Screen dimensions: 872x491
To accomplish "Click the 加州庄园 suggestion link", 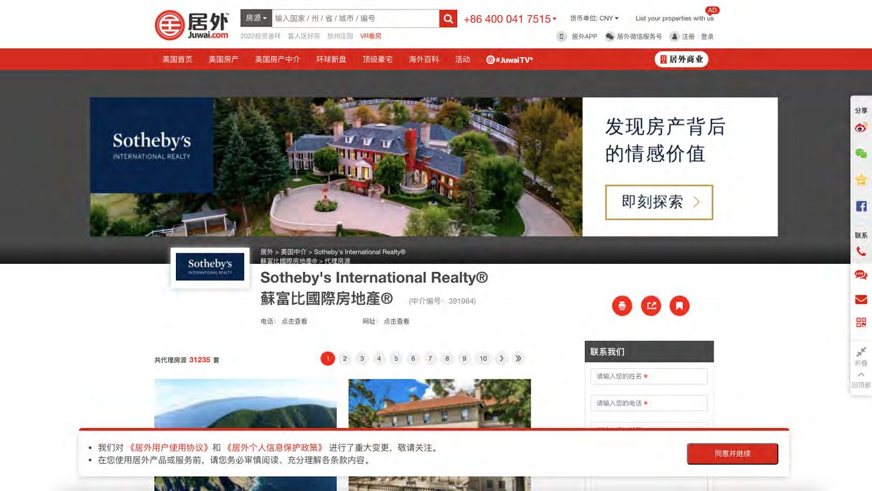I will [340, 36].
